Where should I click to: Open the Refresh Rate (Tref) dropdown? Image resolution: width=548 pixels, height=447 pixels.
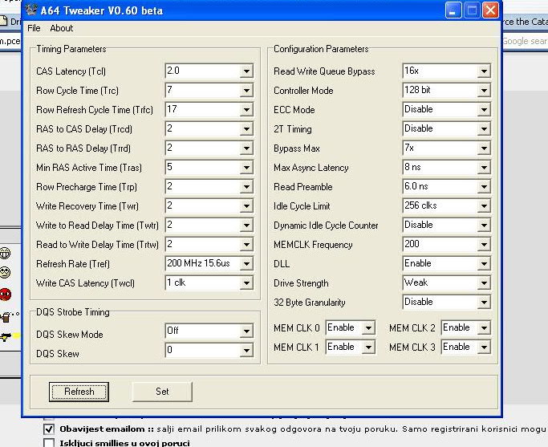[246, 264]
